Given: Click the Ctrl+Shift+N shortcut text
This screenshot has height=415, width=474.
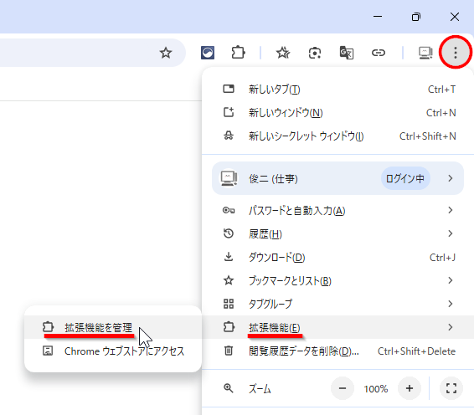Looking at the screenshot, I should (x=427, y=136).
